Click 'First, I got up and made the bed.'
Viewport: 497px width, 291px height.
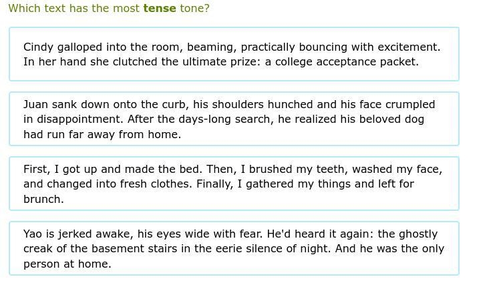coord(112,169)
